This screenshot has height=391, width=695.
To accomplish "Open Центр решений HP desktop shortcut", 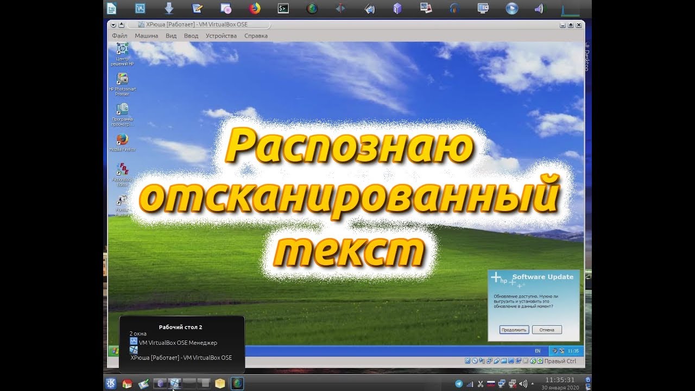I will pyautogui.click(x=122, y=54).
